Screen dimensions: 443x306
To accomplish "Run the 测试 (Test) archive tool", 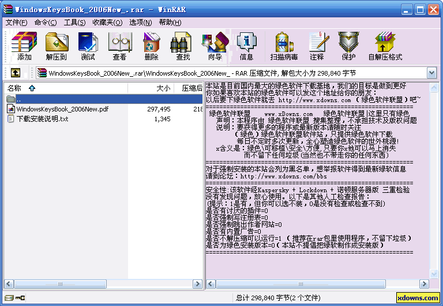I will point(88,42).
